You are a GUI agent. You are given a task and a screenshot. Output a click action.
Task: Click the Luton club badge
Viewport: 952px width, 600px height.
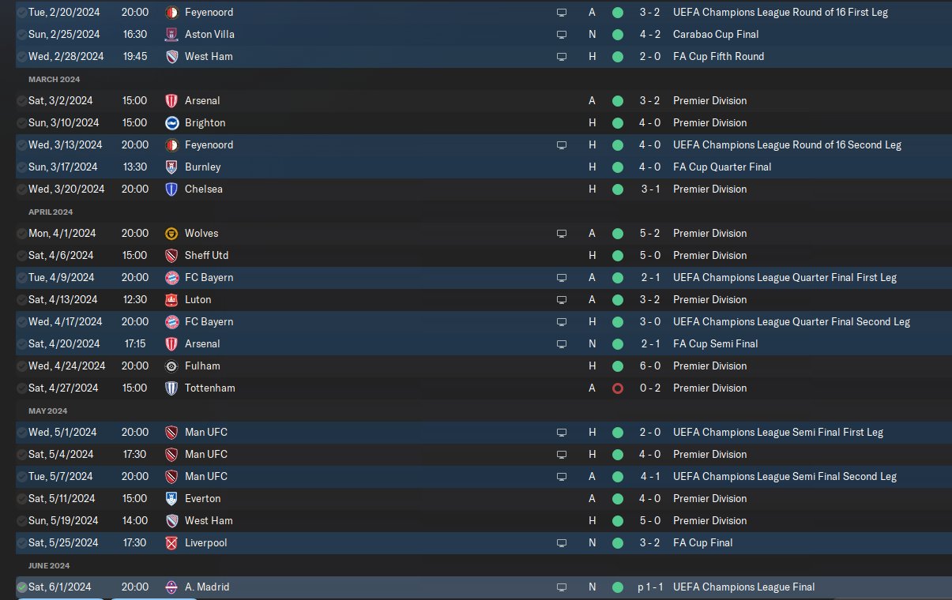click(171, 300)
